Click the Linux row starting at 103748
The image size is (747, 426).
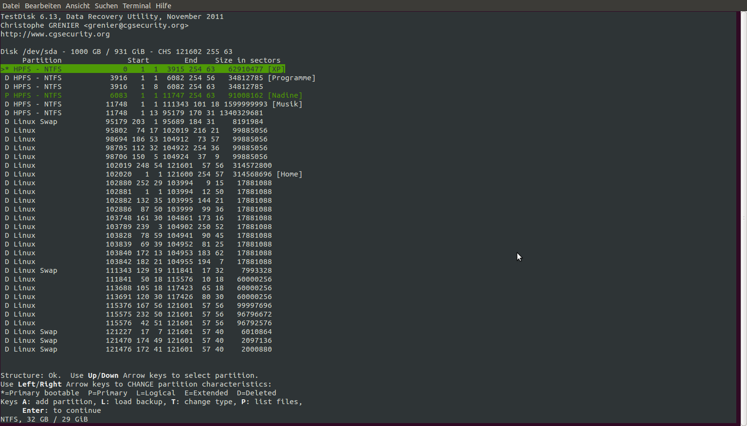pyautogui.click(x=138, y=218)
